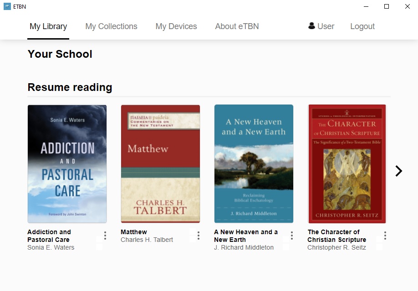The image size is (418, 291).
Task: Click author name Charles H. Talbert
Action: [147, 240]
